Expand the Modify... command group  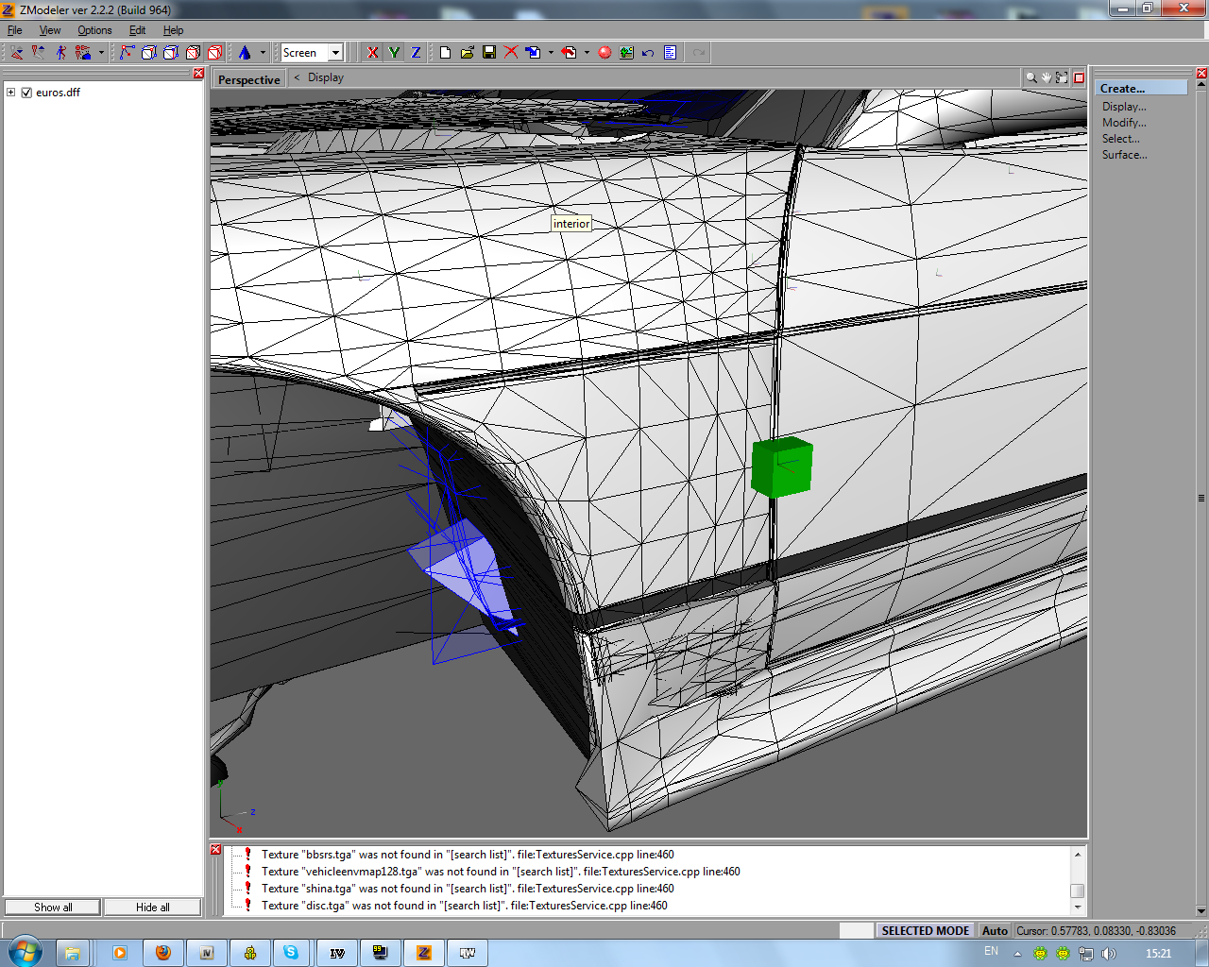pyautogui.click(x=1124, y=123)
